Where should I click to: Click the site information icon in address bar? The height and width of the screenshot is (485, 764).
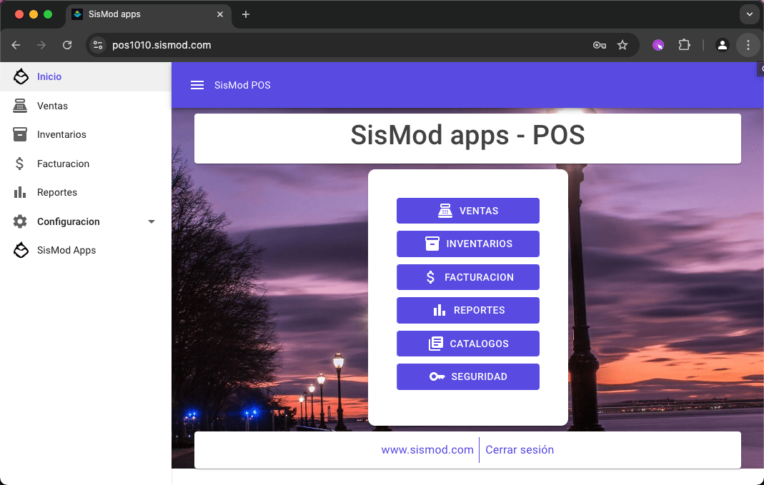(98, 45)
